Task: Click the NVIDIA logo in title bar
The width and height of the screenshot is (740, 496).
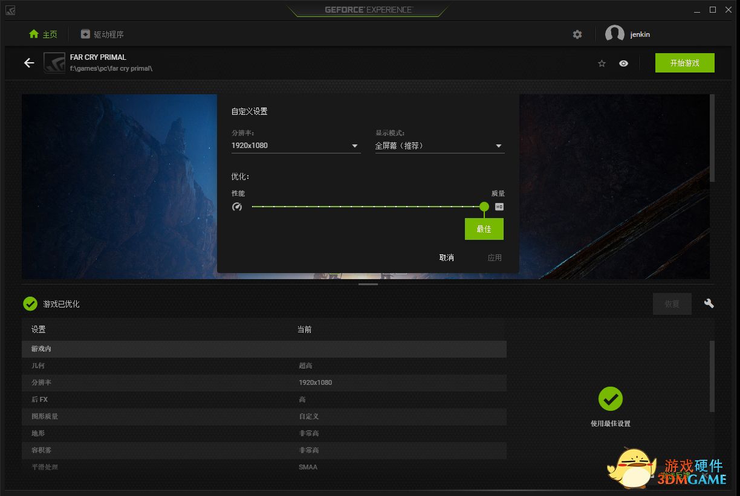Action: 10,10
